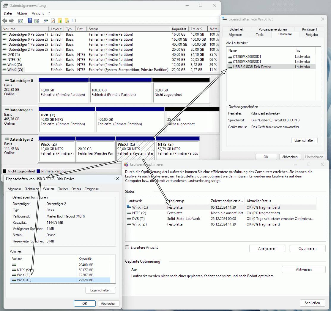Toggle the console tree pane toolbar icon
331x311 pixels.
coord(21,21)
